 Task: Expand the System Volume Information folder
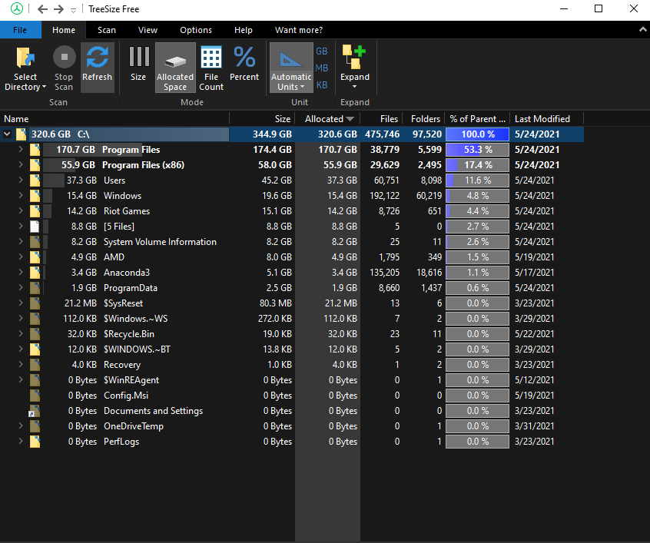pos(21,241)
